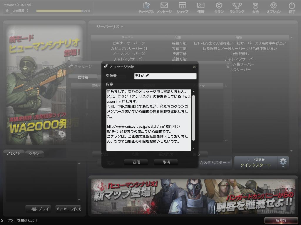This screenshot has width=301, height=225.
Task: Click the 一緒にプレイ button
Action: (38, 209)
